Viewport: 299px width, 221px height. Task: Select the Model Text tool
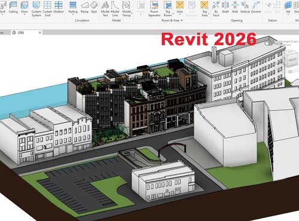click(x=105, y=8)
